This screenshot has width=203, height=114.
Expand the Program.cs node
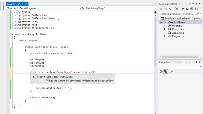tap(165, 36)
